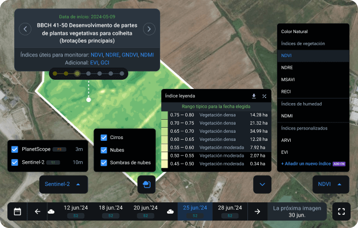358x228 pixels.
Task: Toggle PlanetScope imagery checkbox
Action: pyautogui.click(x=15, y=149)
